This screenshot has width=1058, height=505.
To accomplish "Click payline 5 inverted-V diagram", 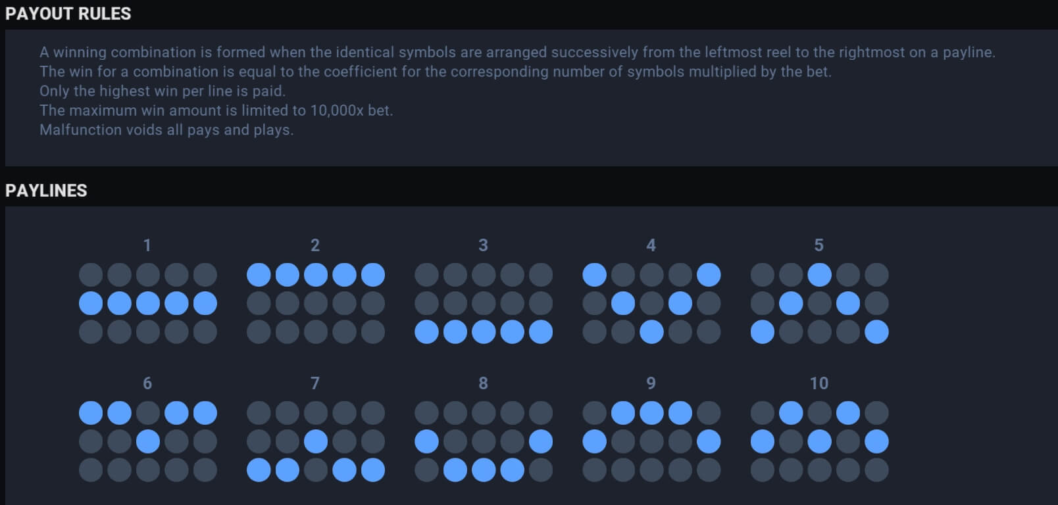I will click(819, 303).
